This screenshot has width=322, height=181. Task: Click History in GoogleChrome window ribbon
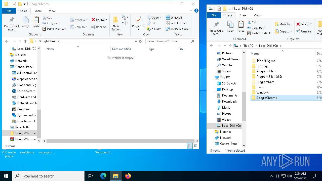pos(154,29)
